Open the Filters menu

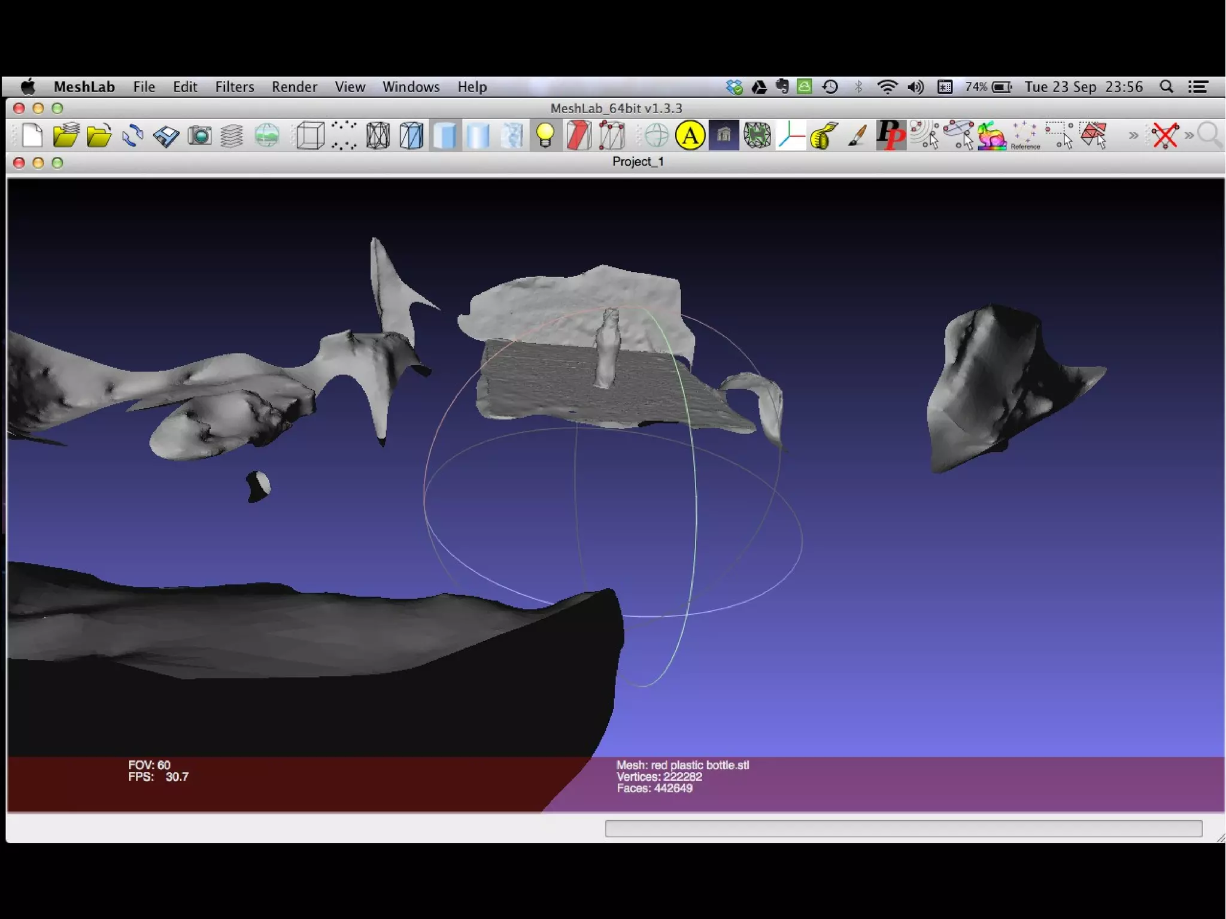(234, 87)
